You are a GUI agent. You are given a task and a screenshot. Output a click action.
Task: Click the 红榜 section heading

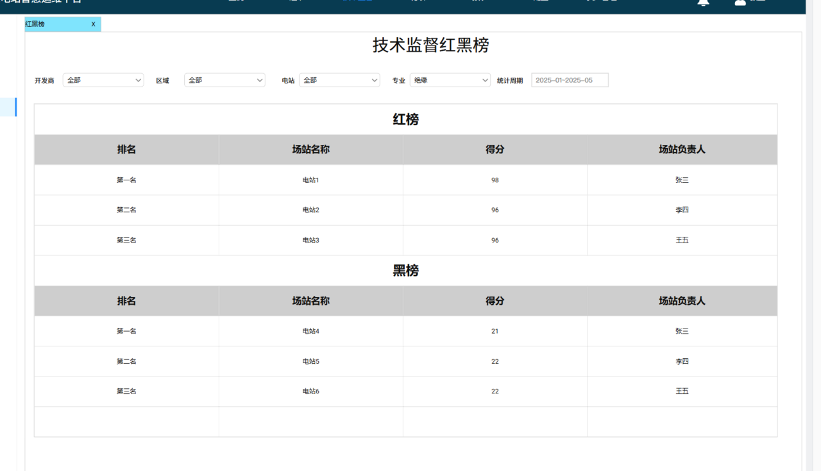tap(405, 119)
